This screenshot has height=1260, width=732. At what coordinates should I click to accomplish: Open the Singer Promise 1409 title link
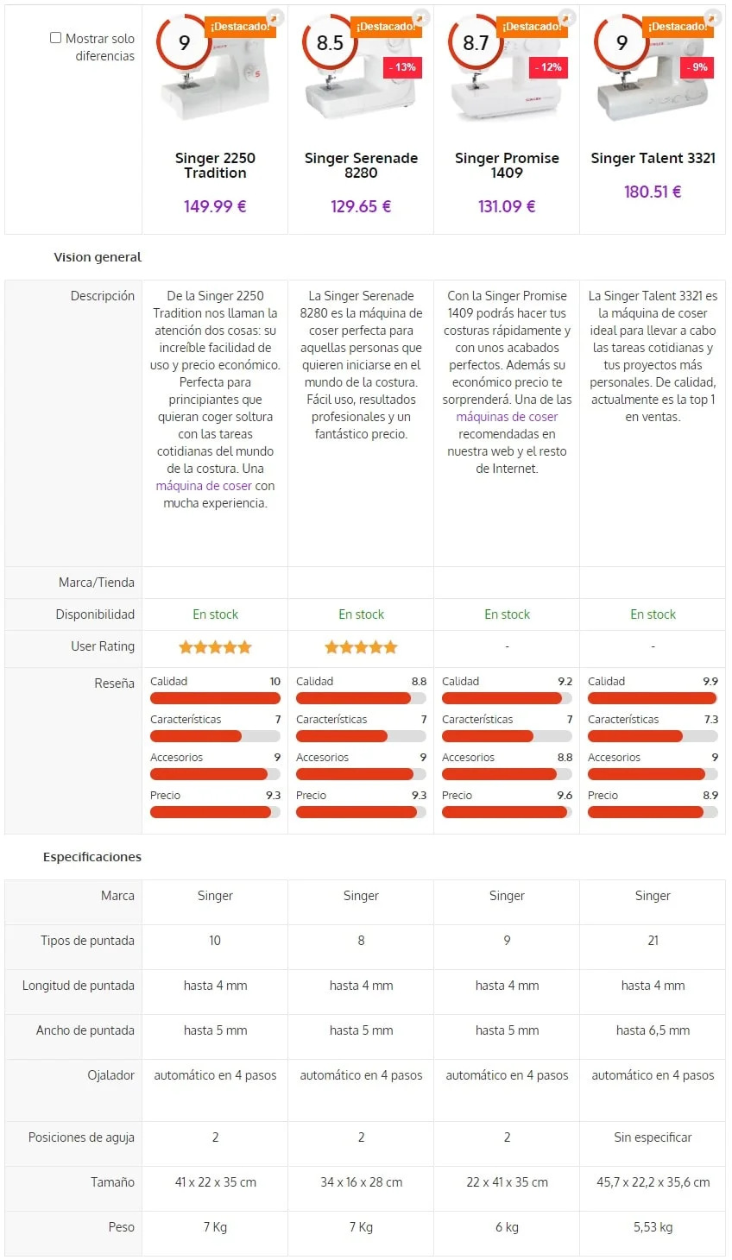click(507, 165)
